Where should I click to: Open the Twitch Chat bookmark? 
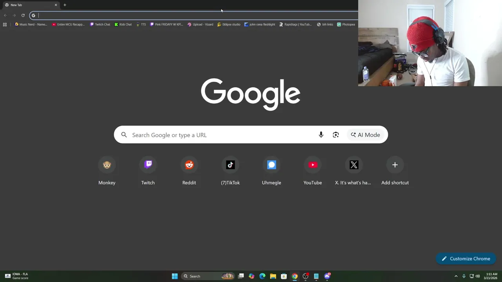[100, 24]
